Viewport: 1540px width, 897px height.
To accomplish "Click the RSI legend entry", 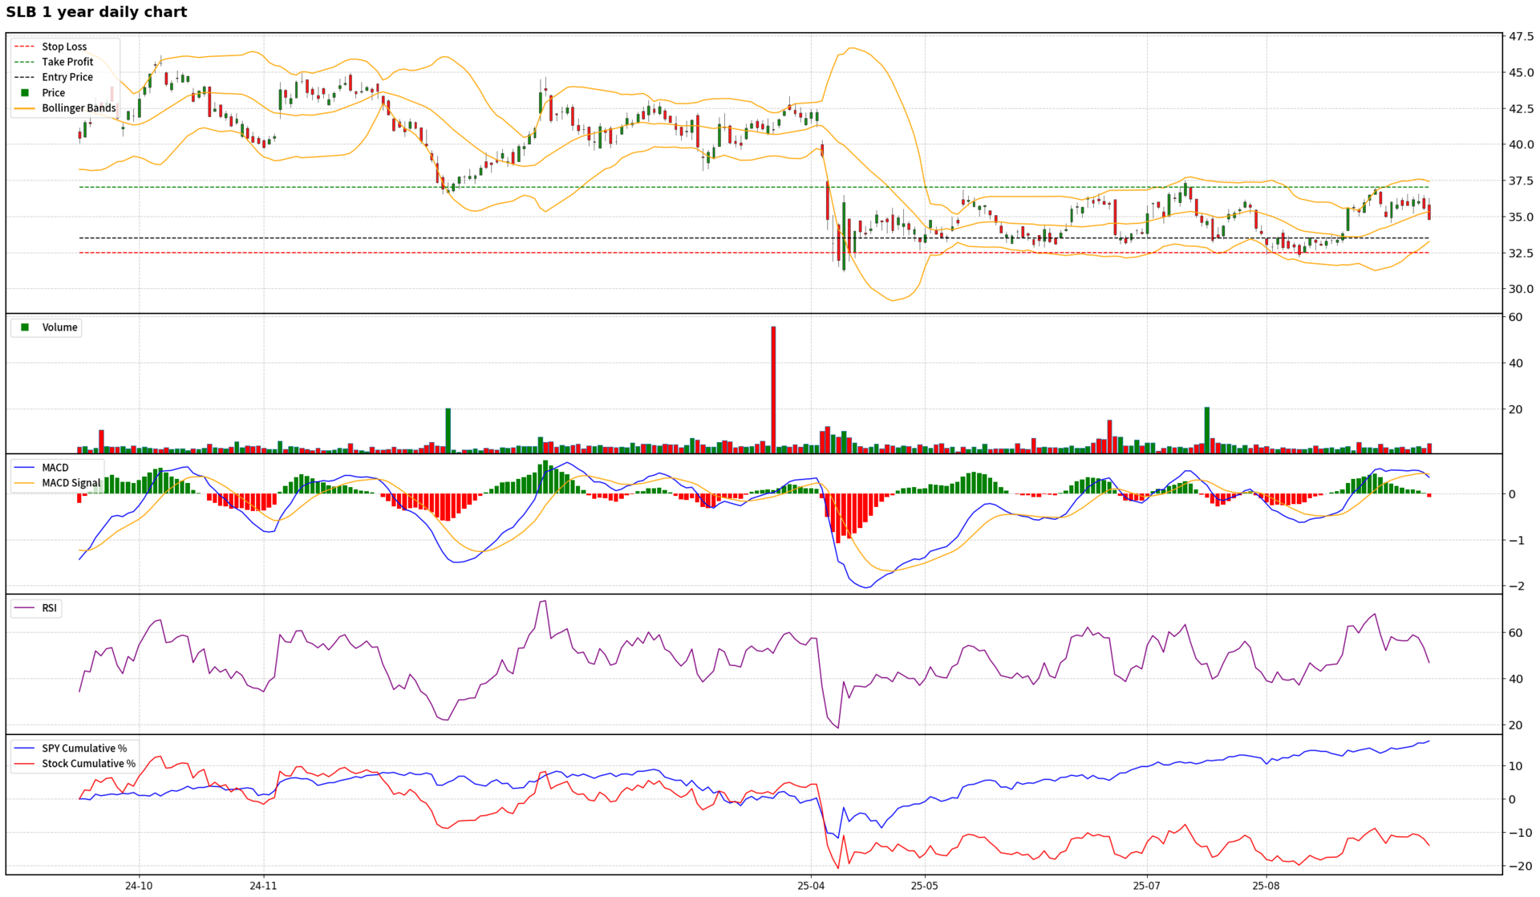I will point(49,608).
